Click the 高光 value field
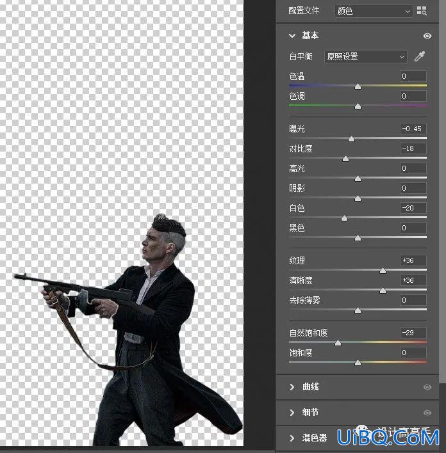 click(x=413, y=168)
